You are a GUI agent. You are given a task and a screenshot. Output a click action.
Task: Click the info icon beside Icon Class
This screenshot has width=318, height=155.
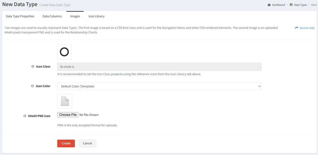point(33,66)
